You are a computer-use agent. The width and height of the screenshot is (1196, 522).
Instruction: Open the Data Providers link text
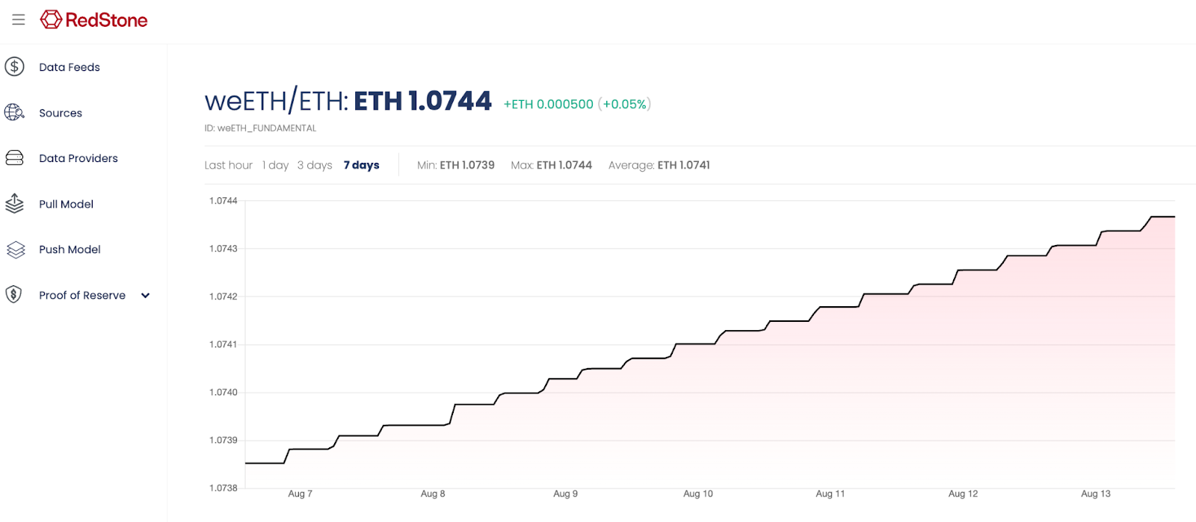click(x=78, y=158)
